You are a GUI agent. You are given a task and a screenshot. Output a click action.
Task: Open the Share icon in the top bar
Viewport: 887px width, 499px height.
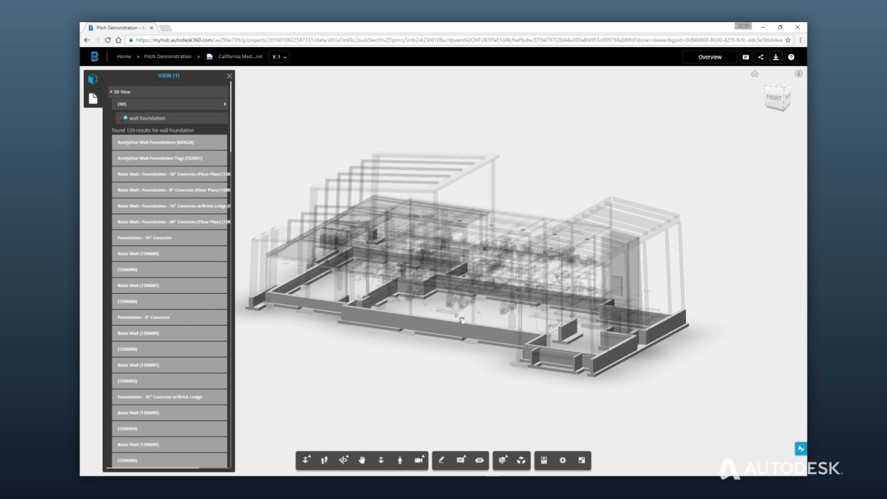(760, 57)
